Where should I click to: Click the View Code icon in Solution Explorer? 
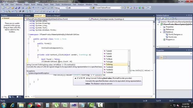pyautogui.click(x=169, y=19)
